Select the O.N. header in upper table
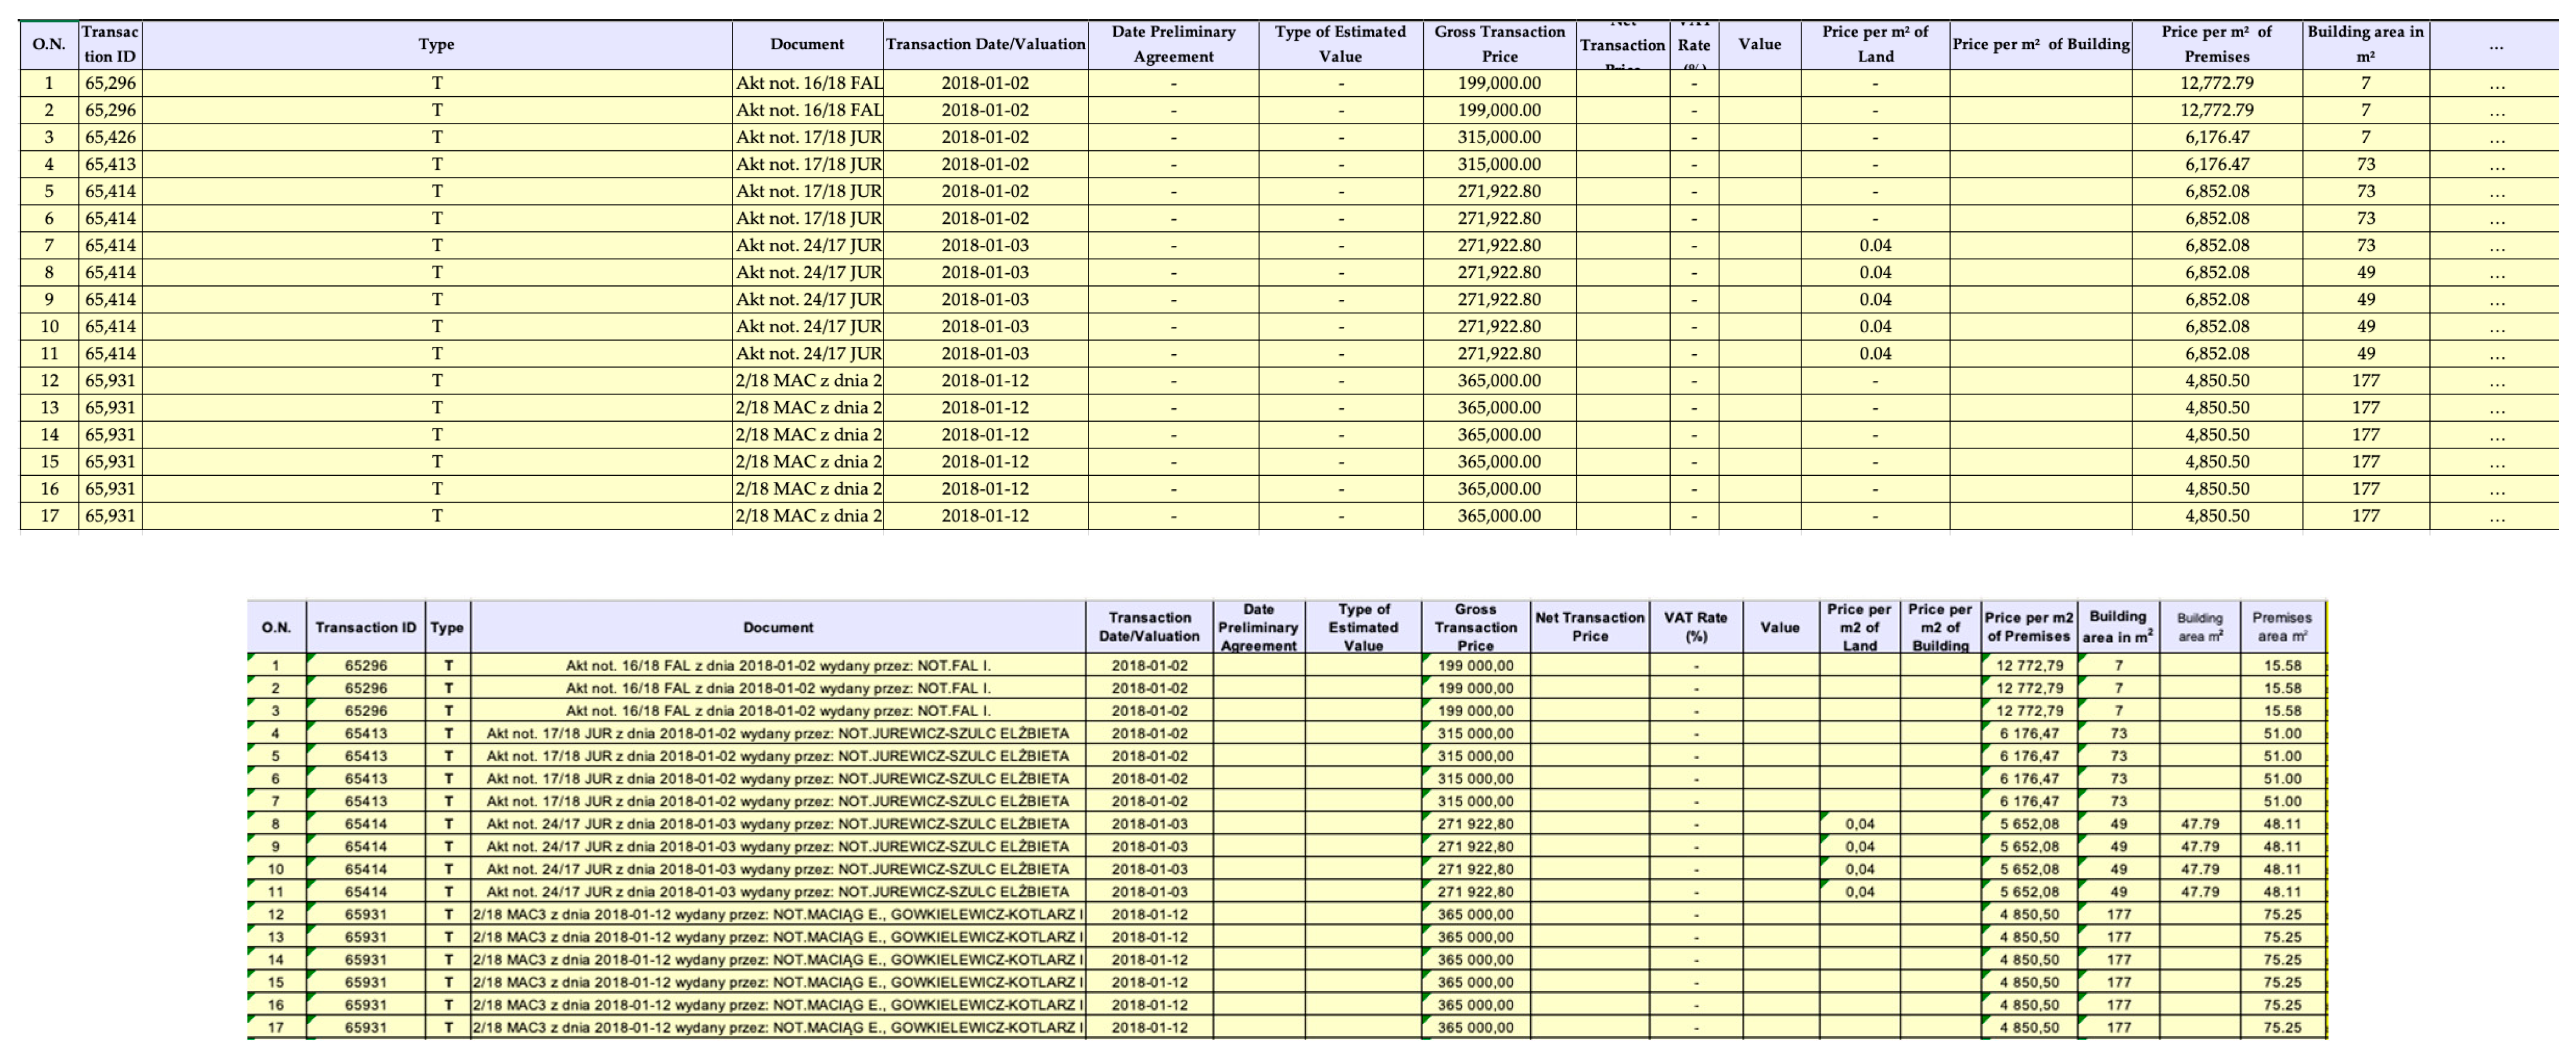 point(49,45)
